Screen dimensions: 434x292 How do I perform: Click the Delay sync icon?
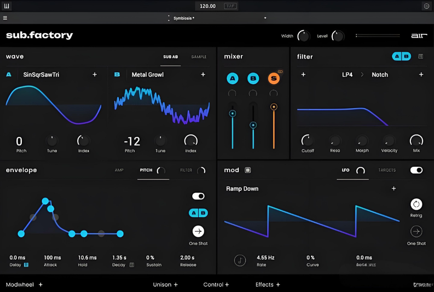26,265
